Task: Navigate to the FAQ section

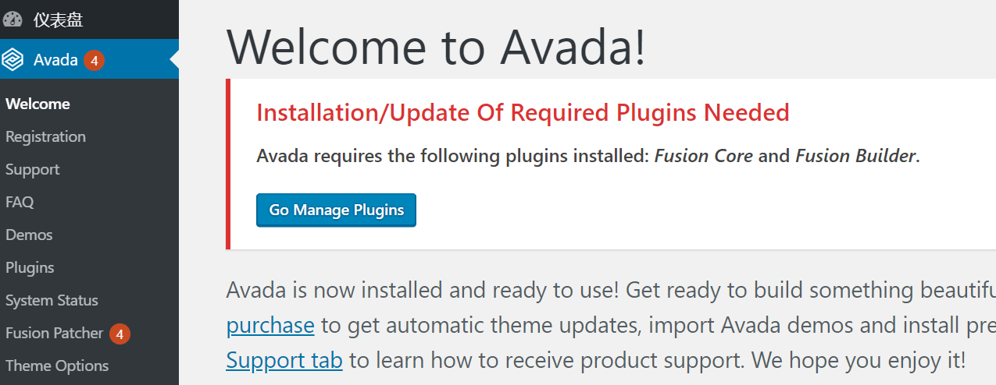Action: pos(20,203)
